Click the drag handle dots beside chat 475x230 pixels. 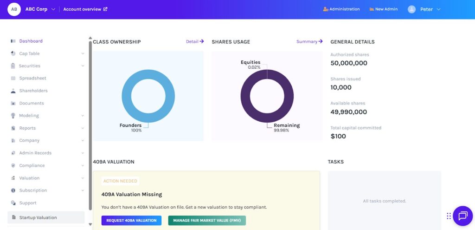coord(449,216)
